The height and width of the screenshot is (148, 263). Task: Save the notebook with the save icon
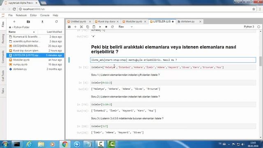pos(69,27)
